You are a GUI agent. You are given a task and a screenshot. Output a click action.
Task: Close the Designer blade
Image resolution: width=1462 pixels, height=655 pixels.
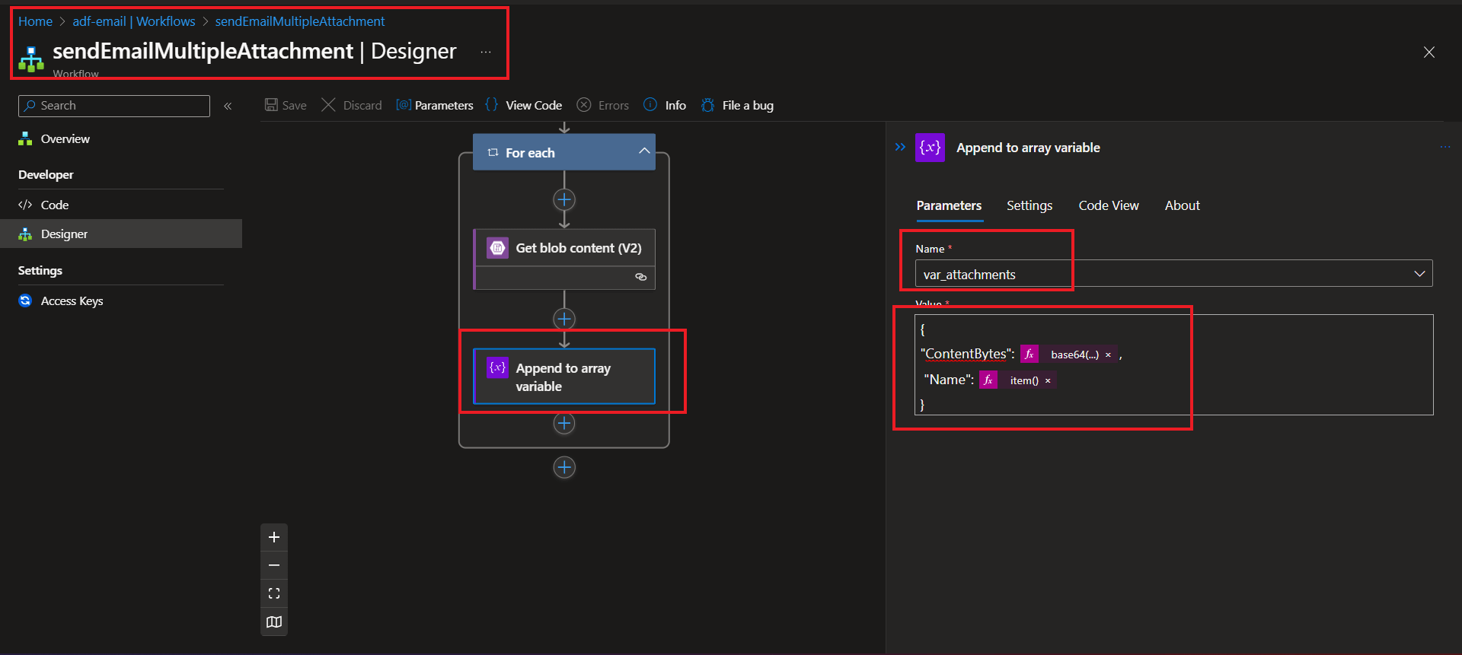1429,52
